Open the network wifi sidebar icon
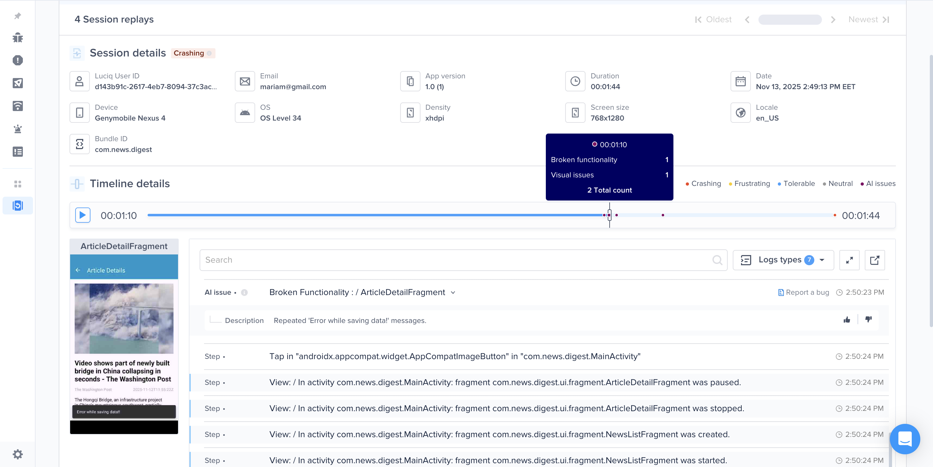This screenshot has width=933, height=467. tap(17, 106)
